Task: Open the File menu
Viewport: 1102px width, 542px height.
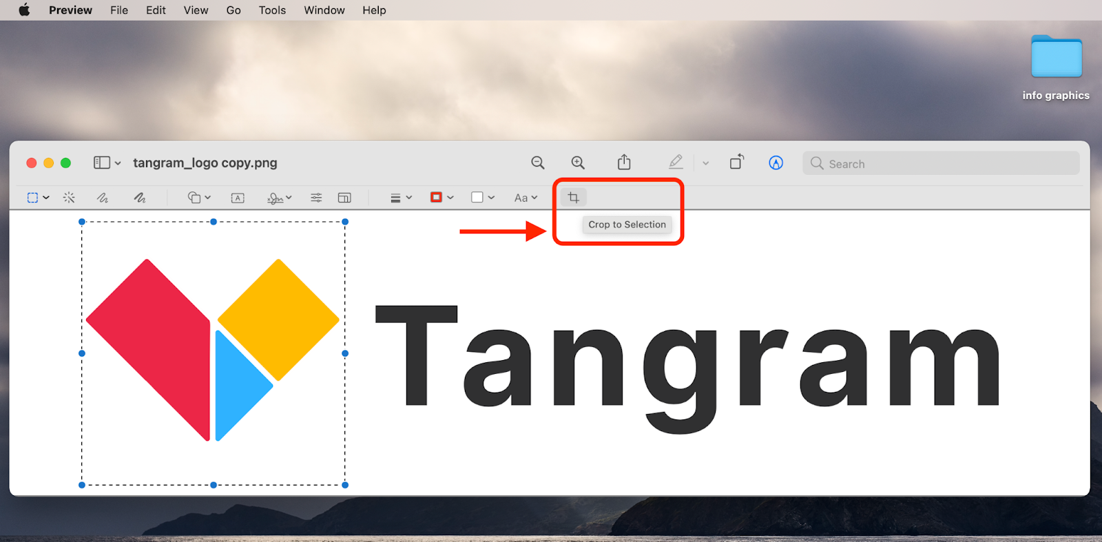Action: 119,10
